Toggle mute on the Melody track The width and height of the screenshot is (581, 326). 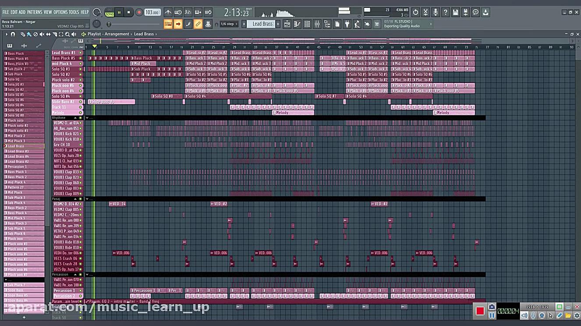click(81, 113)
